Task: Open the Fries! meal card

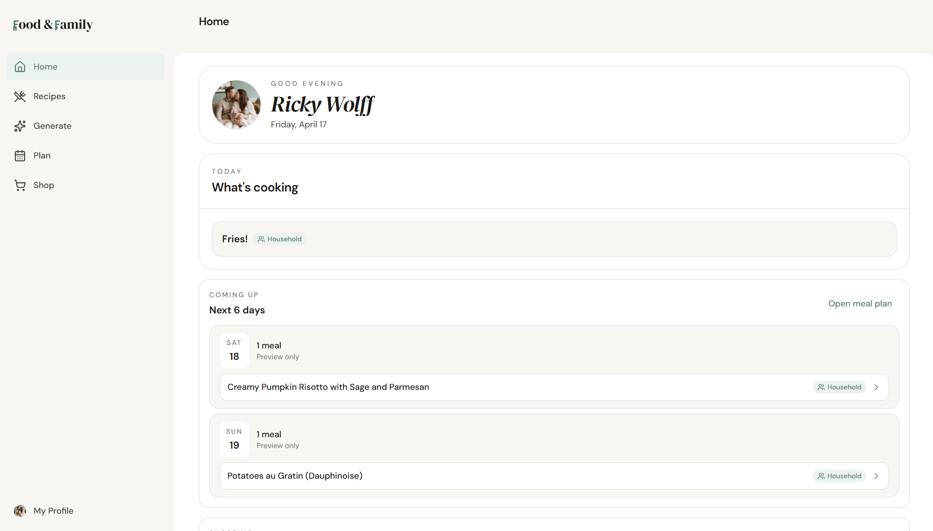Action: point(554,239)
